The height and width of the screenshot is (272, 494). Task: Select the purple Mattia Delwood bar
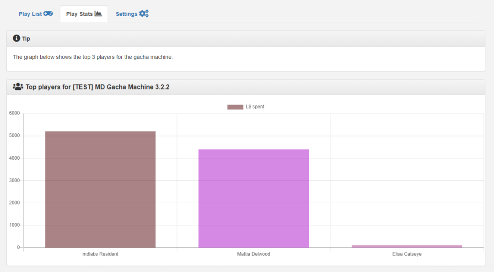(x=253, y=199)
